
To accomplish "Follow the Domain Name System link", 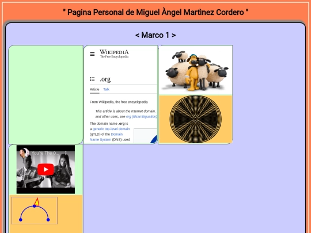I will [x=107, y=137].
